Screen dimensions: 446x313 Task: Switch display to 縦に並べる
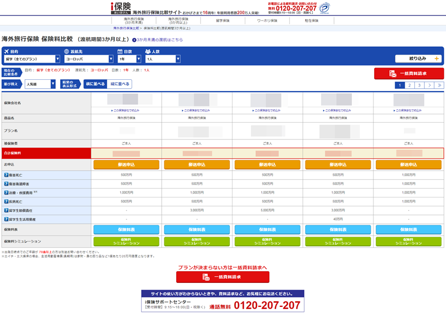tap(120, 84)
